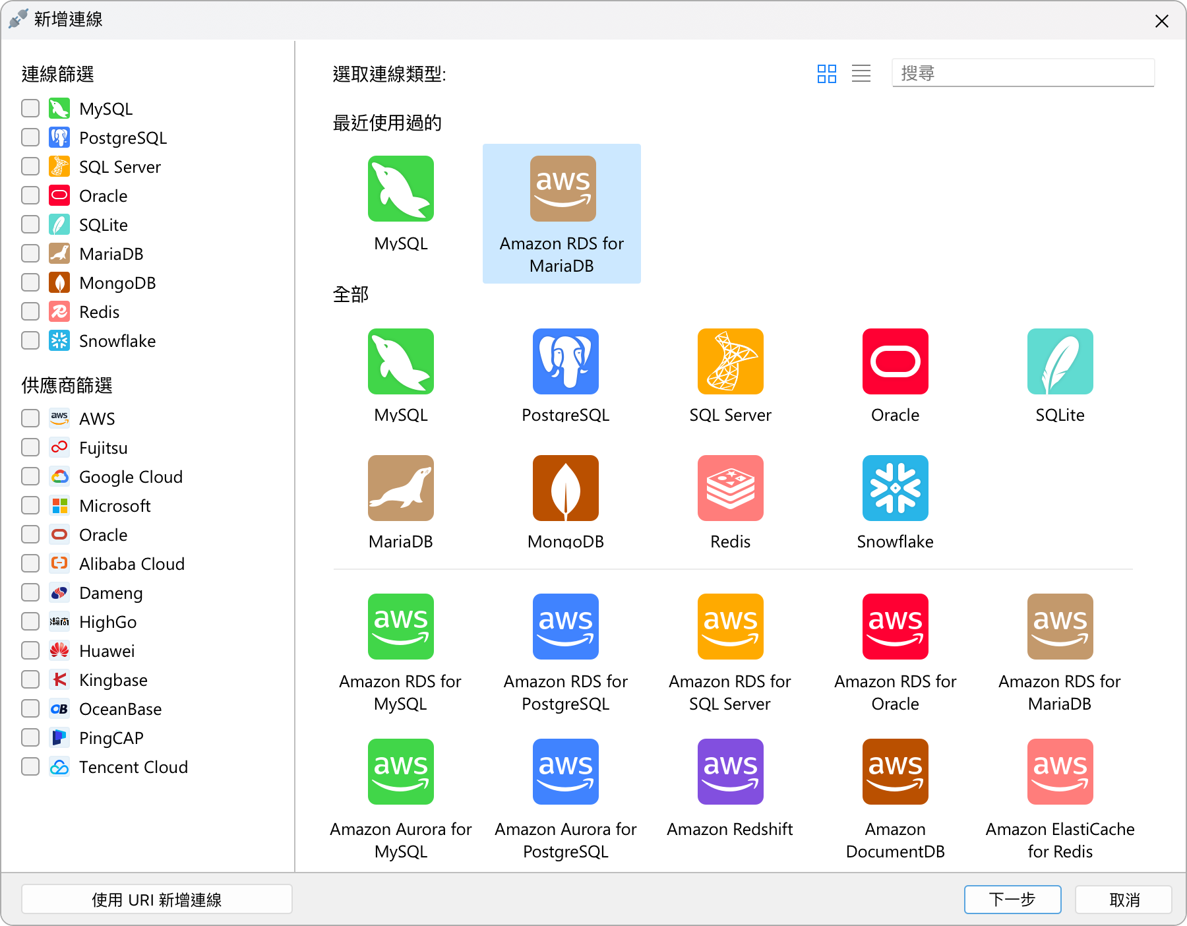
Task: Enable the SQLite filter checkbox
Action: coord(30,224)
